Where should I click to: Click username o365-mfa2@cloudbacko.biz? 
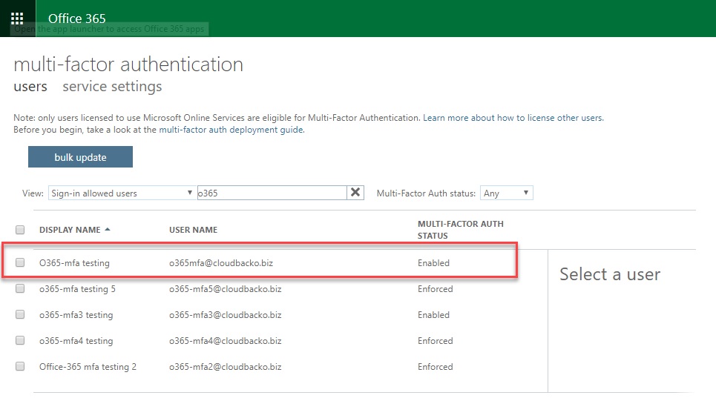[x=225, y=367]
